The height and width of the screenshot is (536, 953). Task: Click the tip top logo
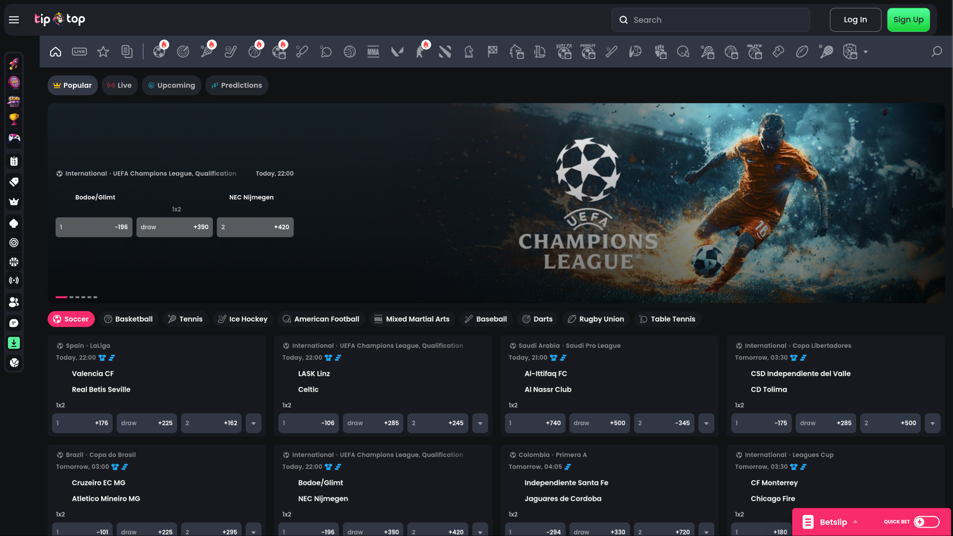[x=60, y=19]
